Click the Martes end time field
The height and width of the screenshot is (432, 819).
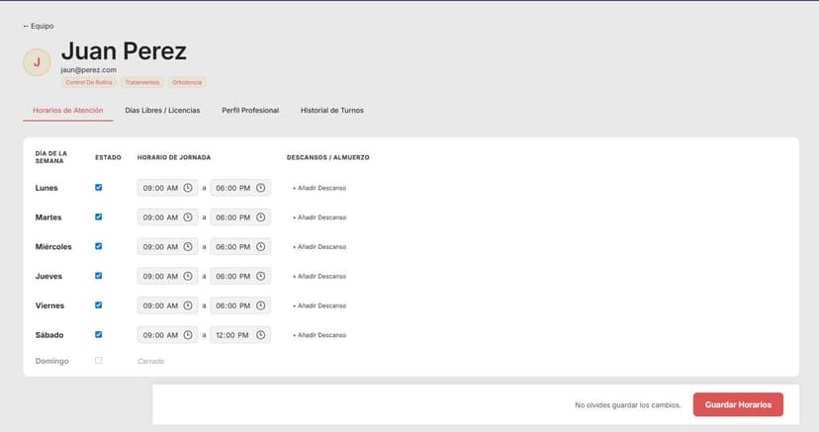(x=231, y=217)
